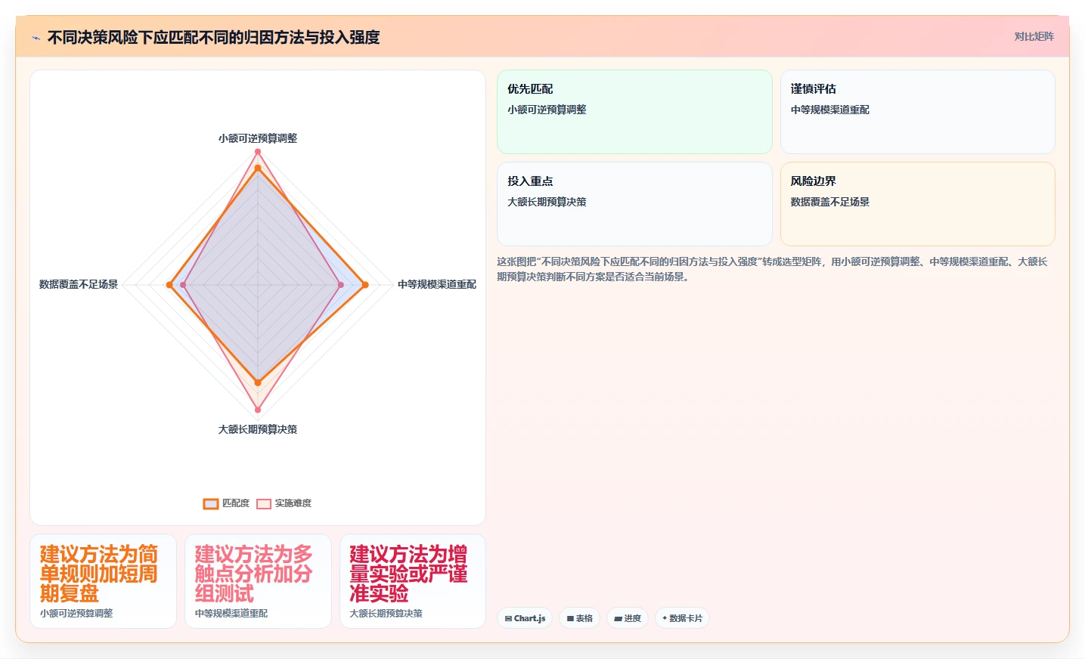Toggle the 实施难度 legend item

(284, 503)
